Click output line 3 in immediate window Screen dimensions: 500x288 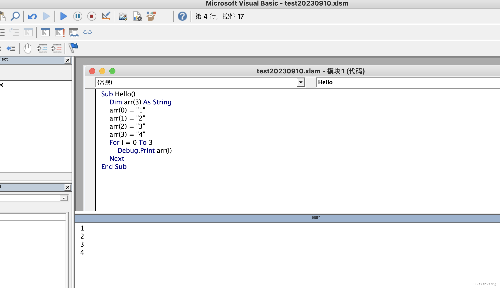point(82,244)
